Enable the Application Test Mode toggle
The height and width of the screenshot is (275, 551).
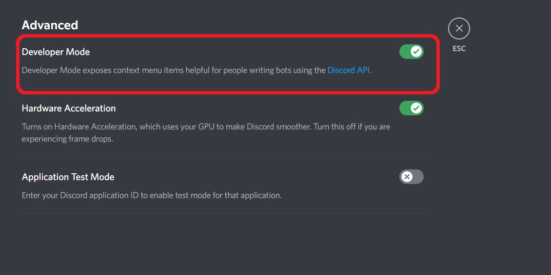(x=412, y=177)
